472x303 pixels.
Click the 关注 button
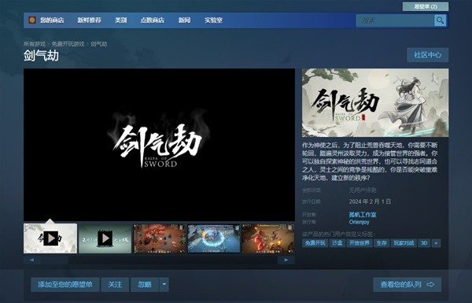click(115, 284)
